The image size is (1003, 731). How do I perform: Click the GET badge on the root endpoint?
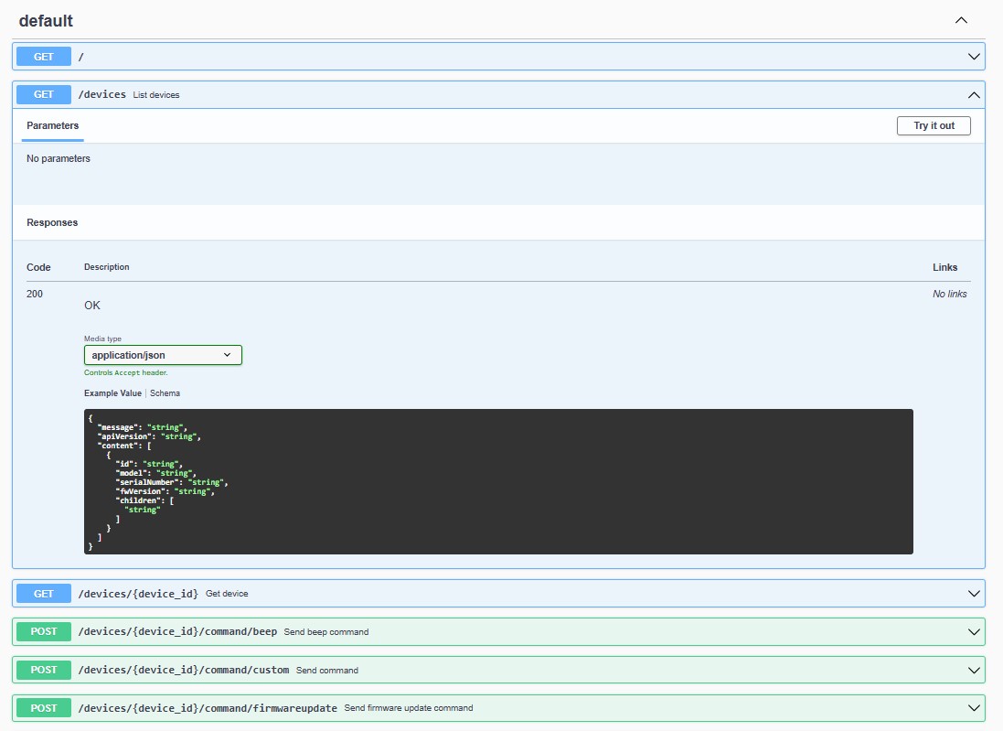pyautogui.click(x=43, y=56)
